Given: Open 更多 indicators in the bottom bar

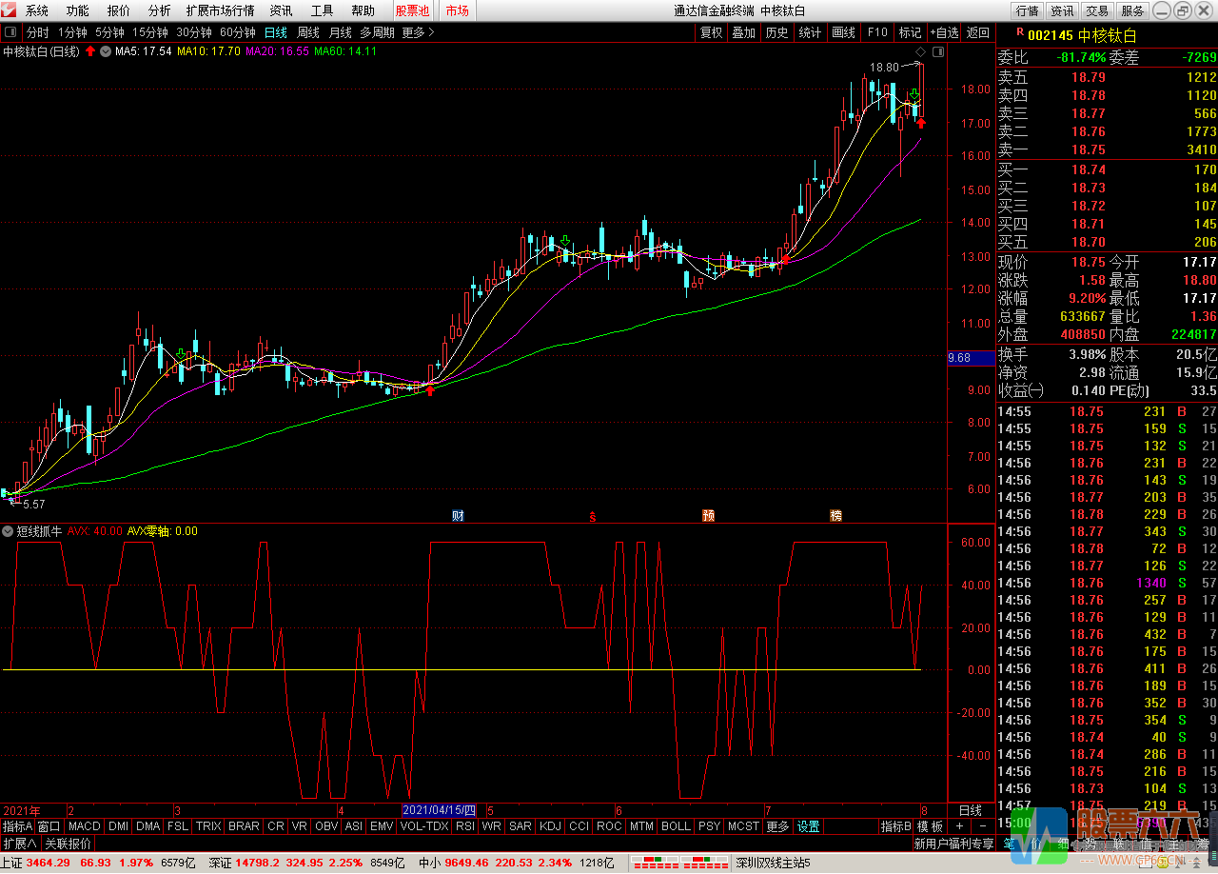Looking at the screenshot, I should pos(777,826).
